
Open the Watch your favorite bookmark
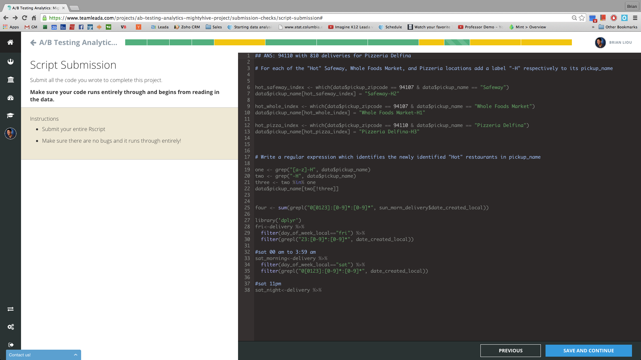pyautogui.click(x=429, y=27)
